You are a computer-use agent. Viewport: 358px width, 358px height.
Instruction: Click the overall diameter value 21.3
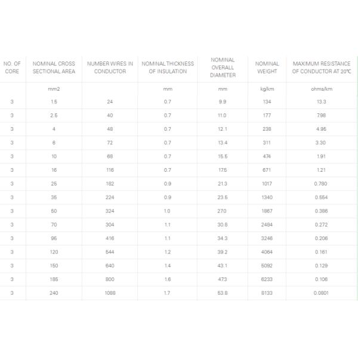click(x=223, y=184)
